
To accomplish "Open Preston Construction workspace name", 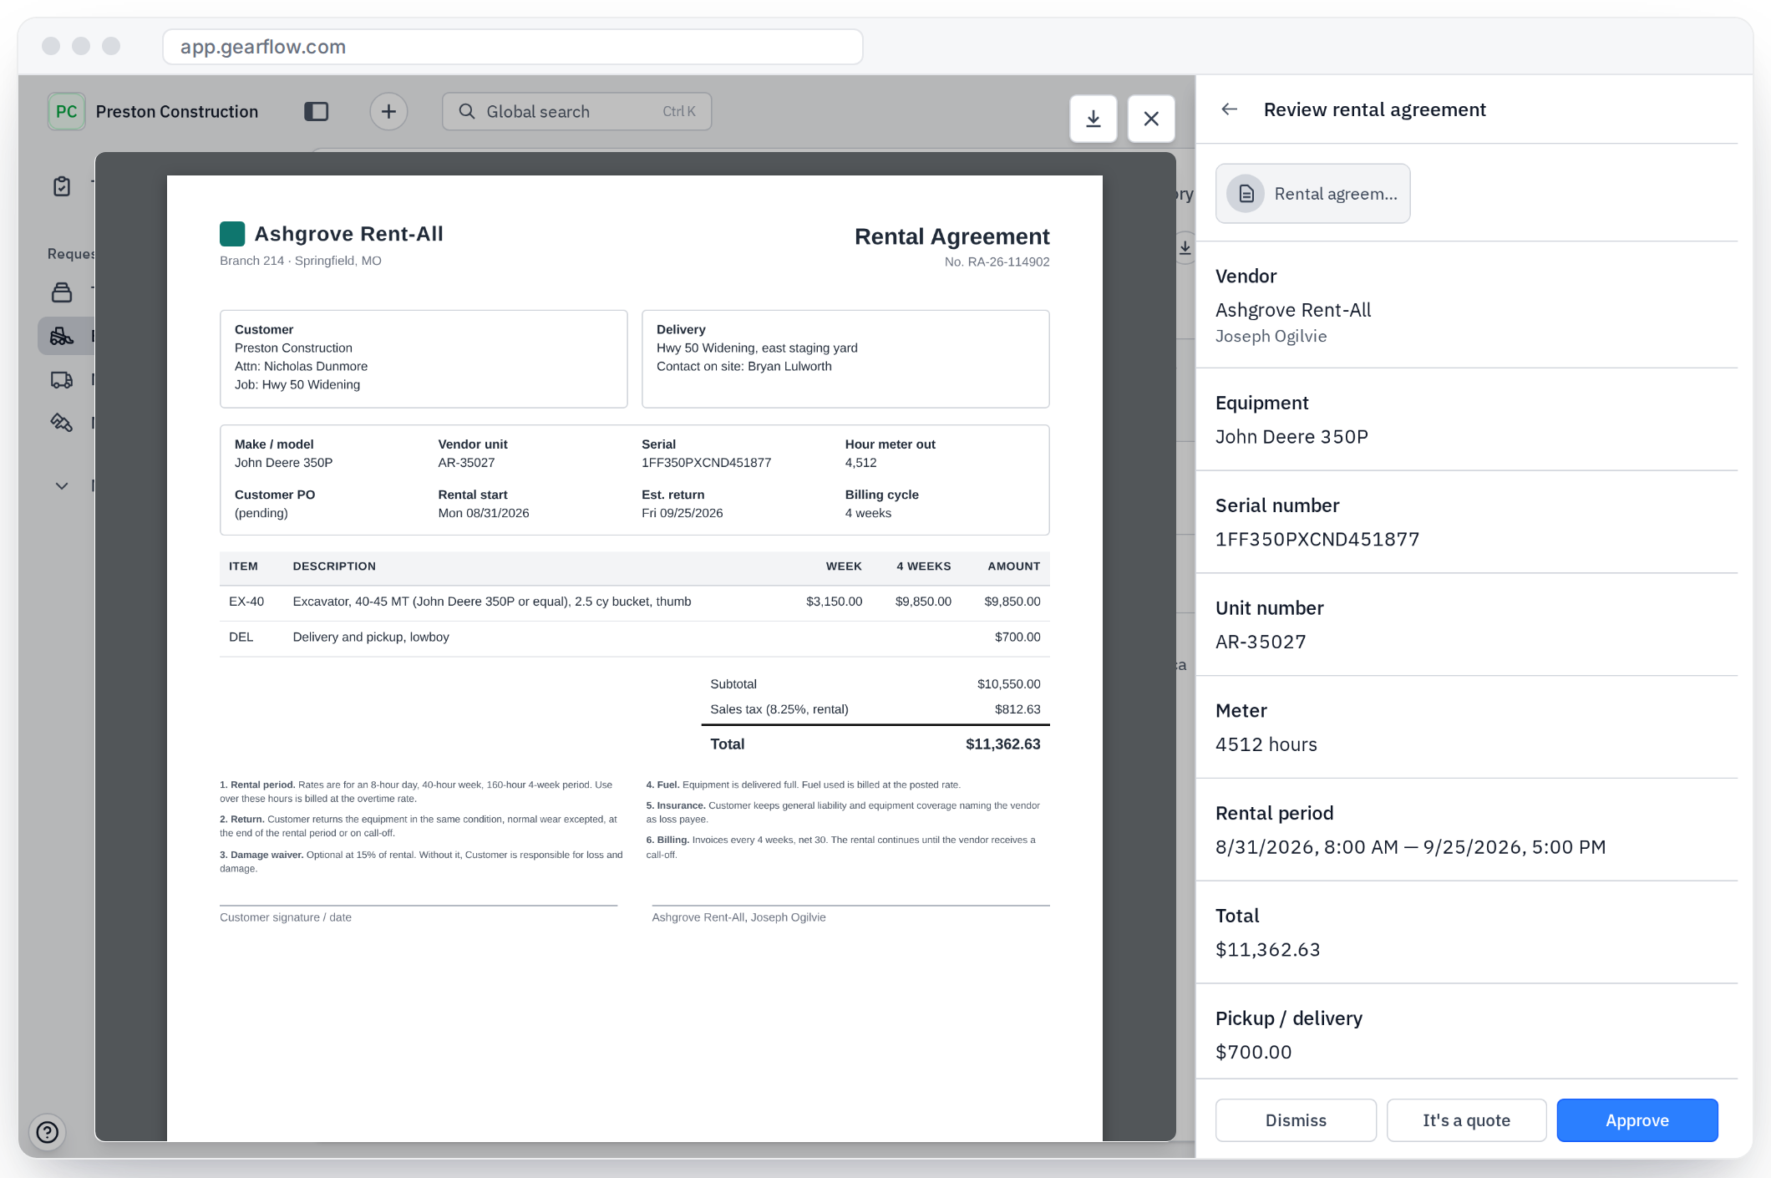I will pyautogui.click(x=177, y=111).
